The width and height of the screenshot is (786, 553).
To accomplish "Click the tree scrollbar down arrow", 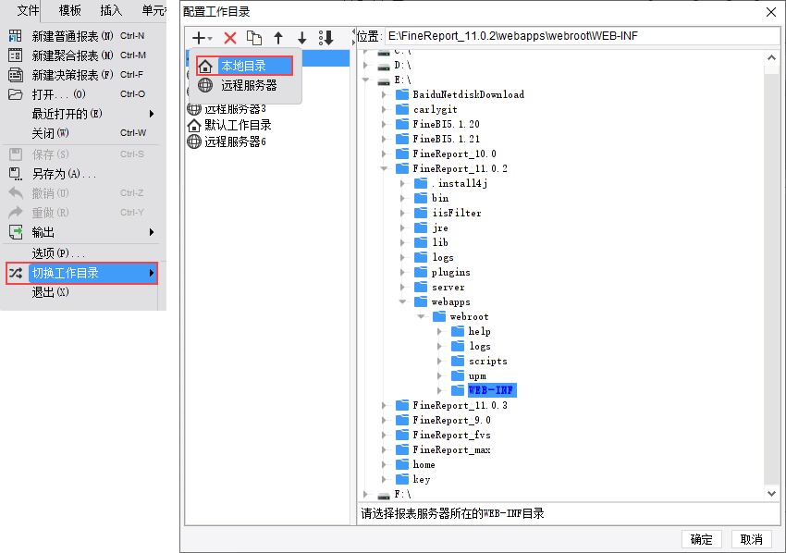I will pyautogui.click(x=771, y=494).
